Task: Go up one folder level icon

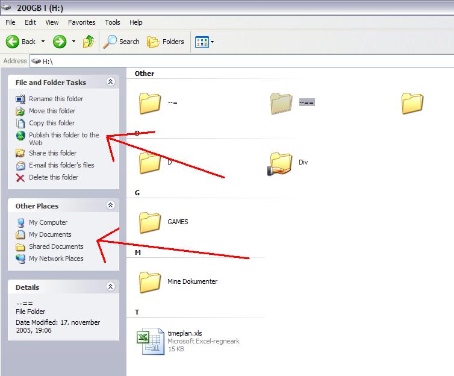Action: click(89, 42)
